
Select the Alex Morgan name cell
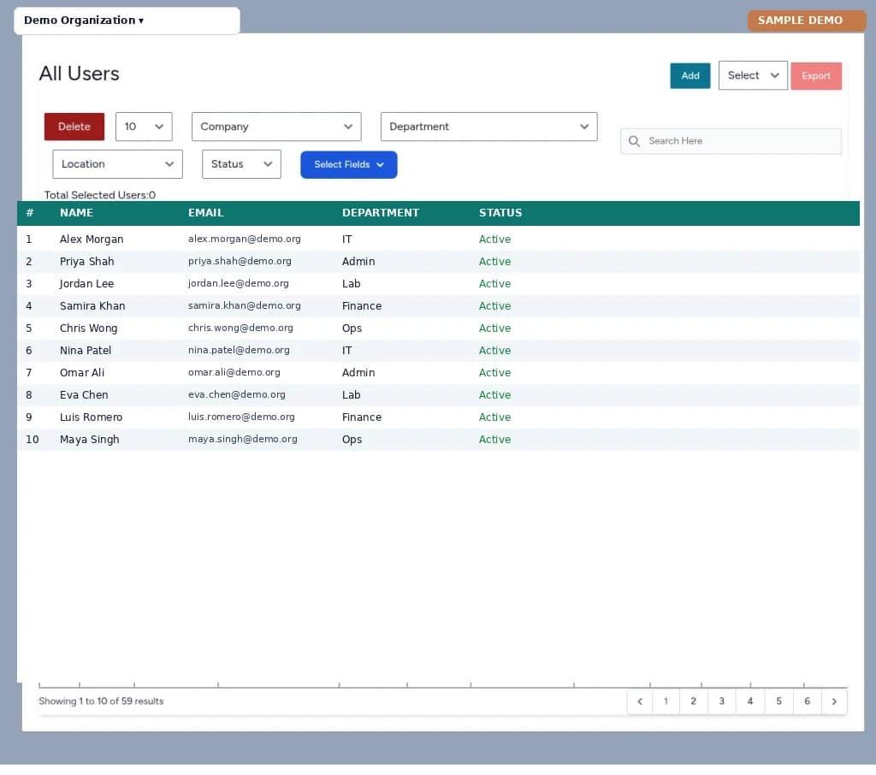[x=92, y=240]
